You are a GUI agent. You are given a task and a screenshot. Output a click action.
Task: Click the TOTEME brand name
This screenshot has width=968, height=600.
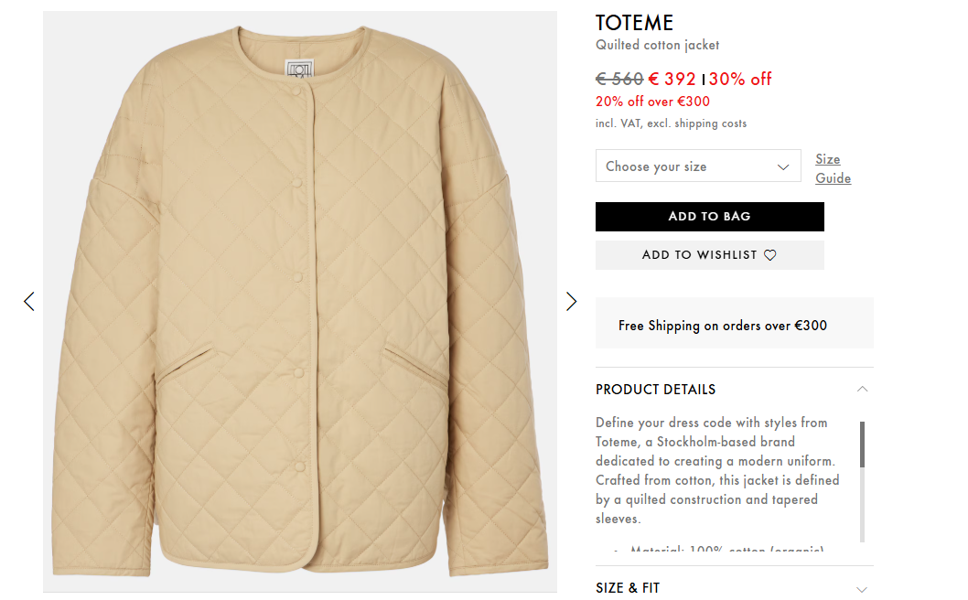(x=634, y=23)
